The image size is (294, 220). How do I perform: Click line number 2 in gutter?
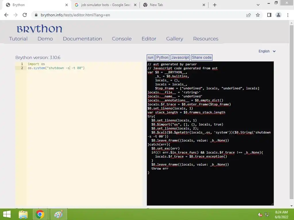(22, 68)
